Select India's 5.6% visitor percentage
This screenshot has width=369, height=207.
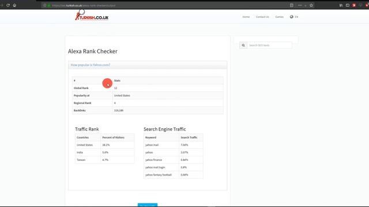point(105,152)
